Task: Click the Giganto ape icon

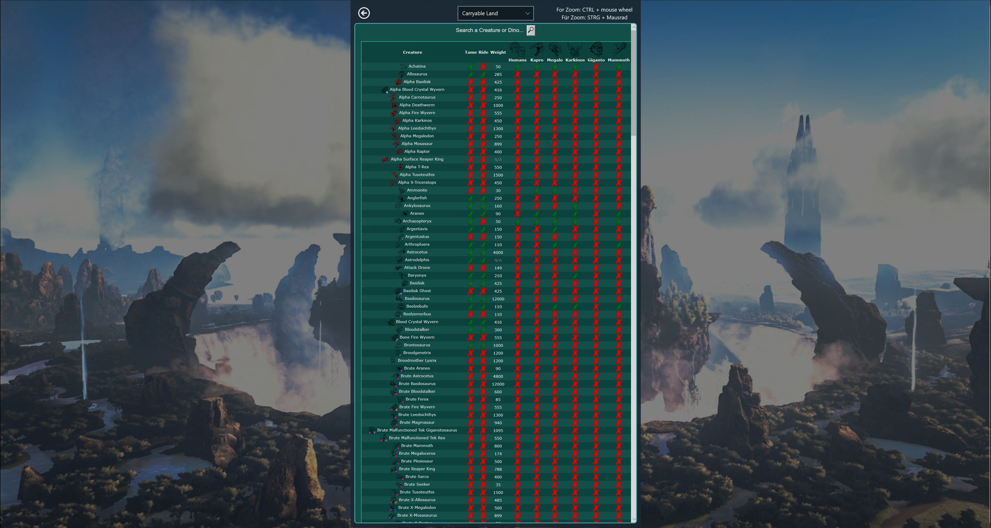Action: point(596,50)
